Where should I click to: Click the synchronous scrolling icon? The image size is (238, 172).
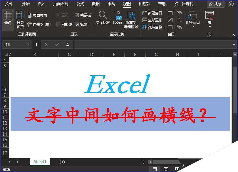pos(179,20)
